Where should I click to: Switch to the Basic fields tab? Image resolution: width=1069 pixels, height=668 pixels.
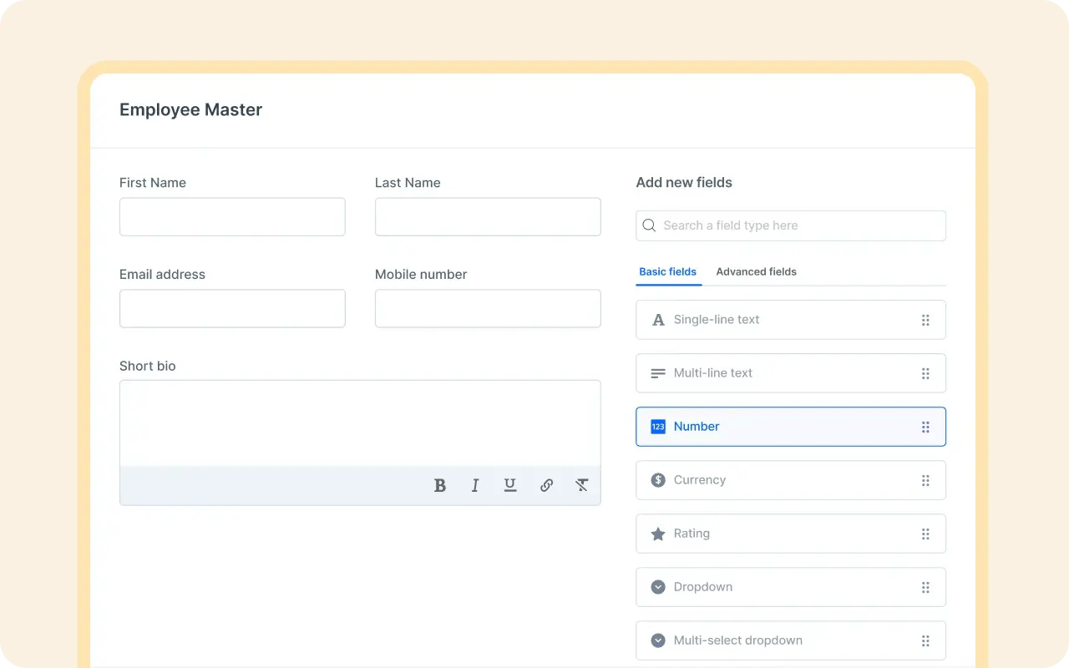668,271
